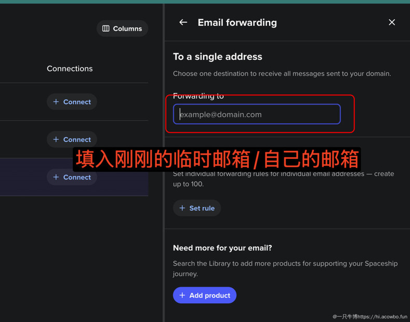Click the second Connect button
Image resolution: width=410 pixels, height=322 pixels.
tap(72, 139)
